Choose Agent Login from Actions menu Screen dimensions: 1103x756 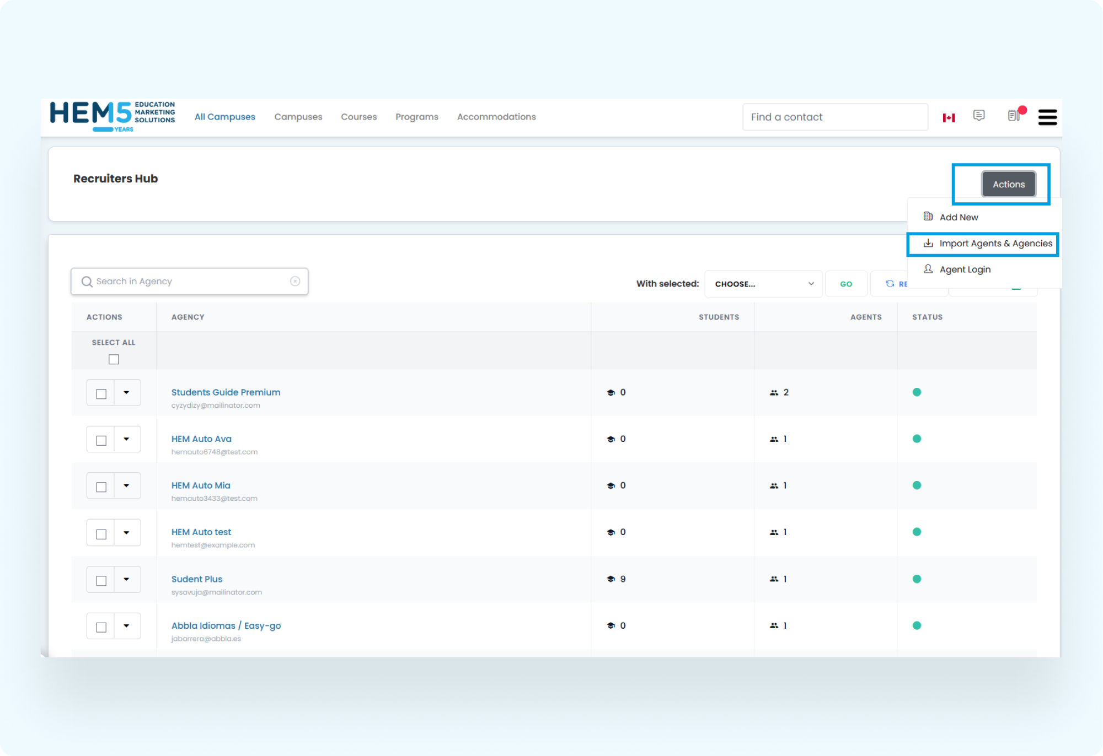pyautogui.click(x=965, y=269)
